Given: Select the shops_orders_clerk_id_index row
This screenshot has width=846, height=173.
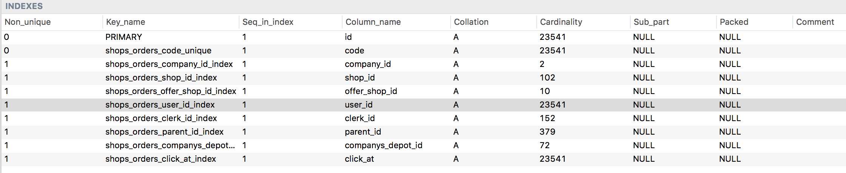Looking at the screenshot, I should tap(423, 118).
